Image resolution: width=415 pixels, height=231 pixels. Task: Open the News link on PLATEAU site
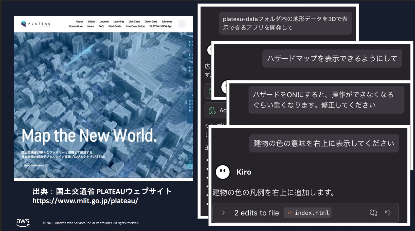tap(91, 26)
